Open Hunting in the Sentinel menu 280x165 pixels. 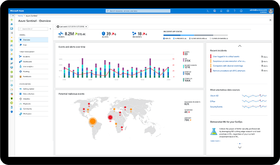pyautogui.click(x=33, y=71)
